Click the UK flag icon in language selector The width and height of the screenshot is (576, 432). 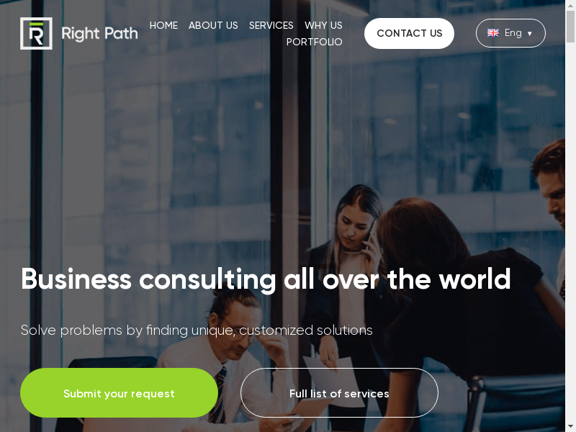pyautogui.click(x=493, y=33)
